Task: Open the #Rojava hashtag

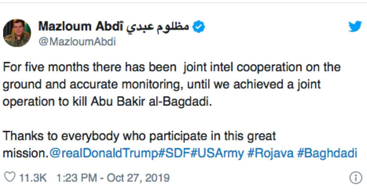Action: click(x=271, y=153)
